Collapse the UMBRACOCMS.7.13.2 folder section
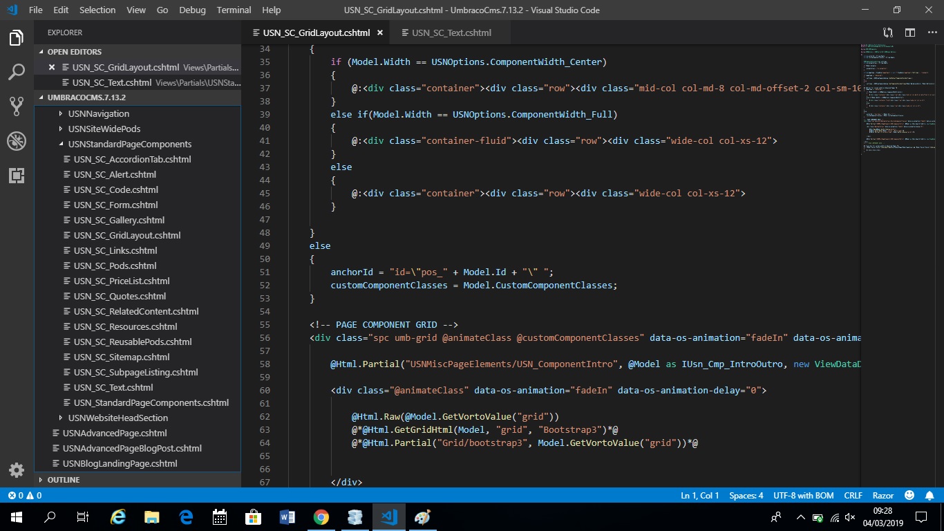This screenshot has height=531, width=944. pyautogui.click(x=138, y=97)
